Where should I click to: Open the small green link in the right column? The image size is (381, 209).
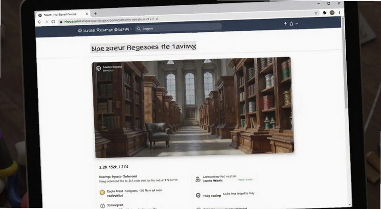click(x=245, y=180)
